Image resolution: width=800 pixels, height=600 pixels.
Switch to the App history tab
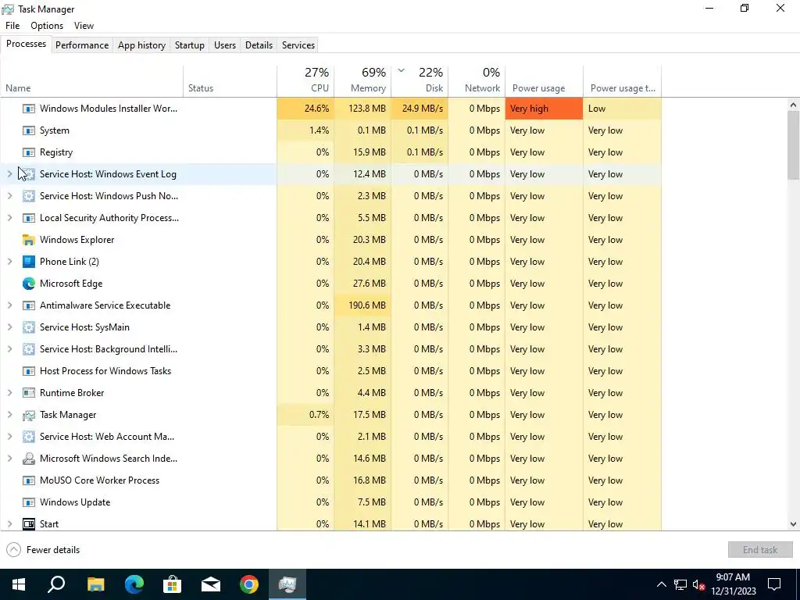click(x=142, y=45)
